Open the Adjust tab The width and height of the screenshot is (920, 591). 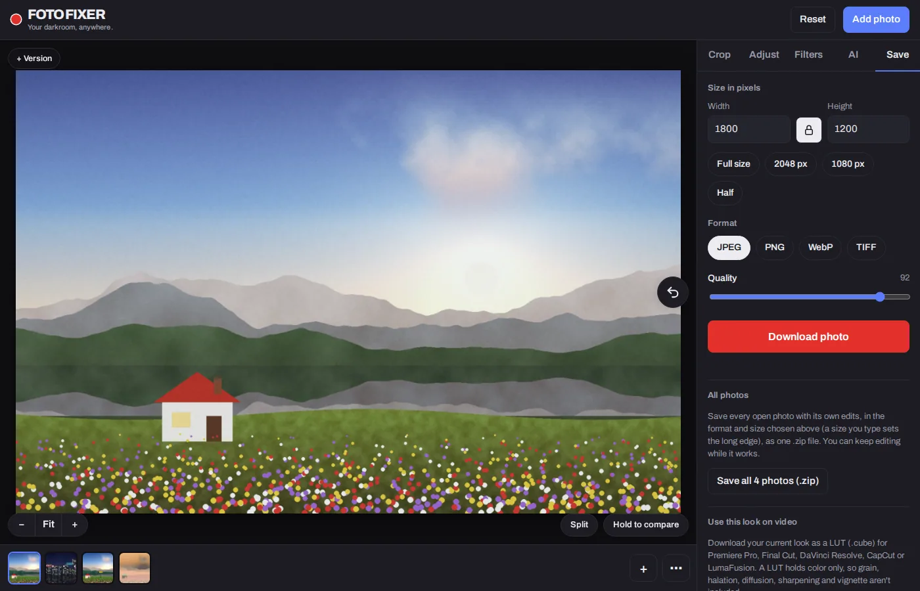click(x=764, y=55)
